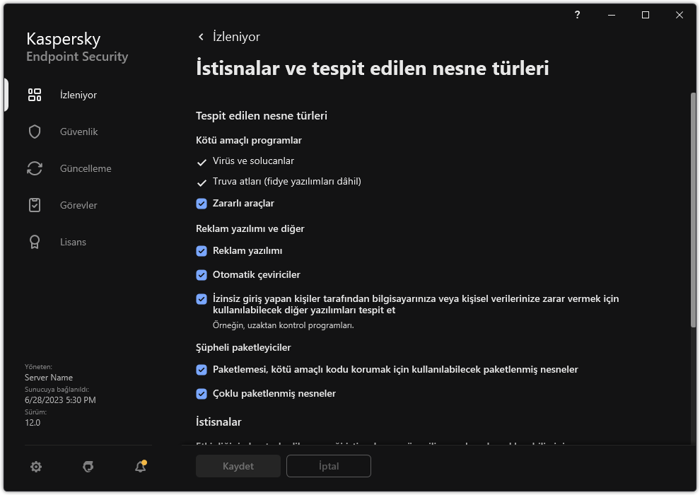Open Görevler via the clipboard icon
Screen dimensions: 700x495
coord(34,205)
